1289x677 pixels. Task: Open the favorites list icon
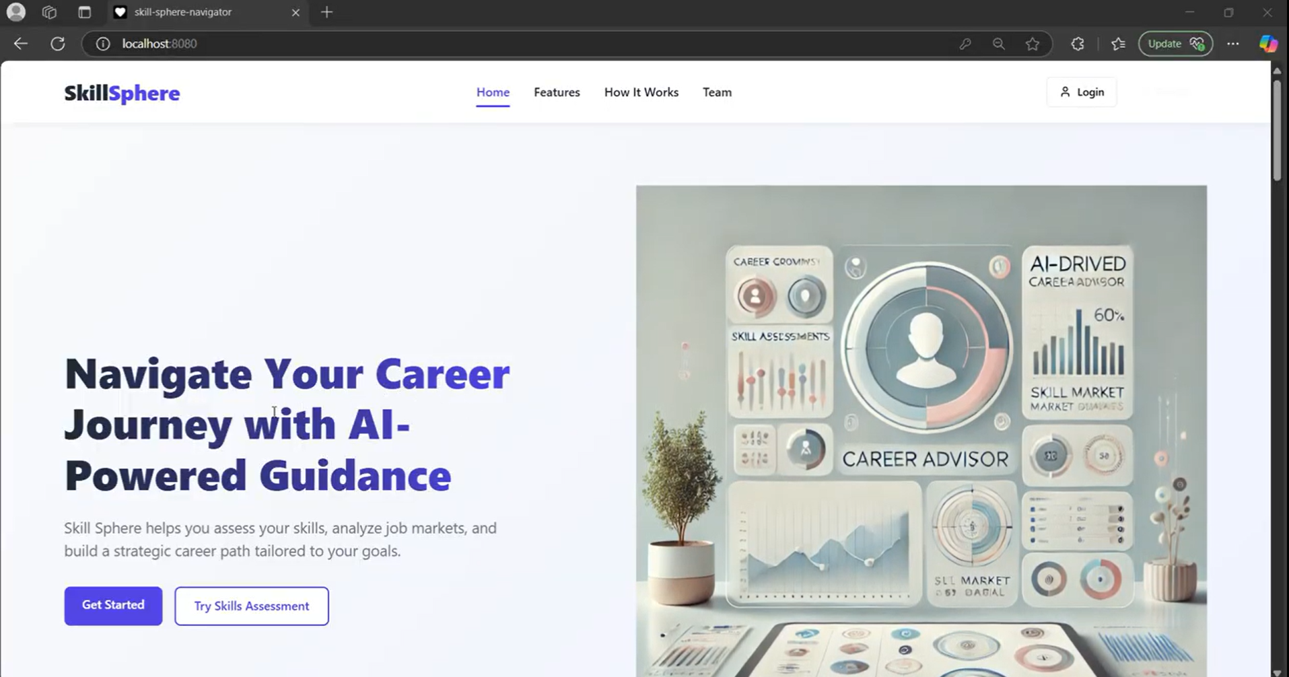[x=1118, y=44]
